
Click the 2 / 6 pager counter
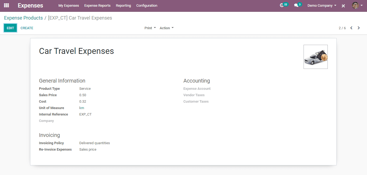342,28
